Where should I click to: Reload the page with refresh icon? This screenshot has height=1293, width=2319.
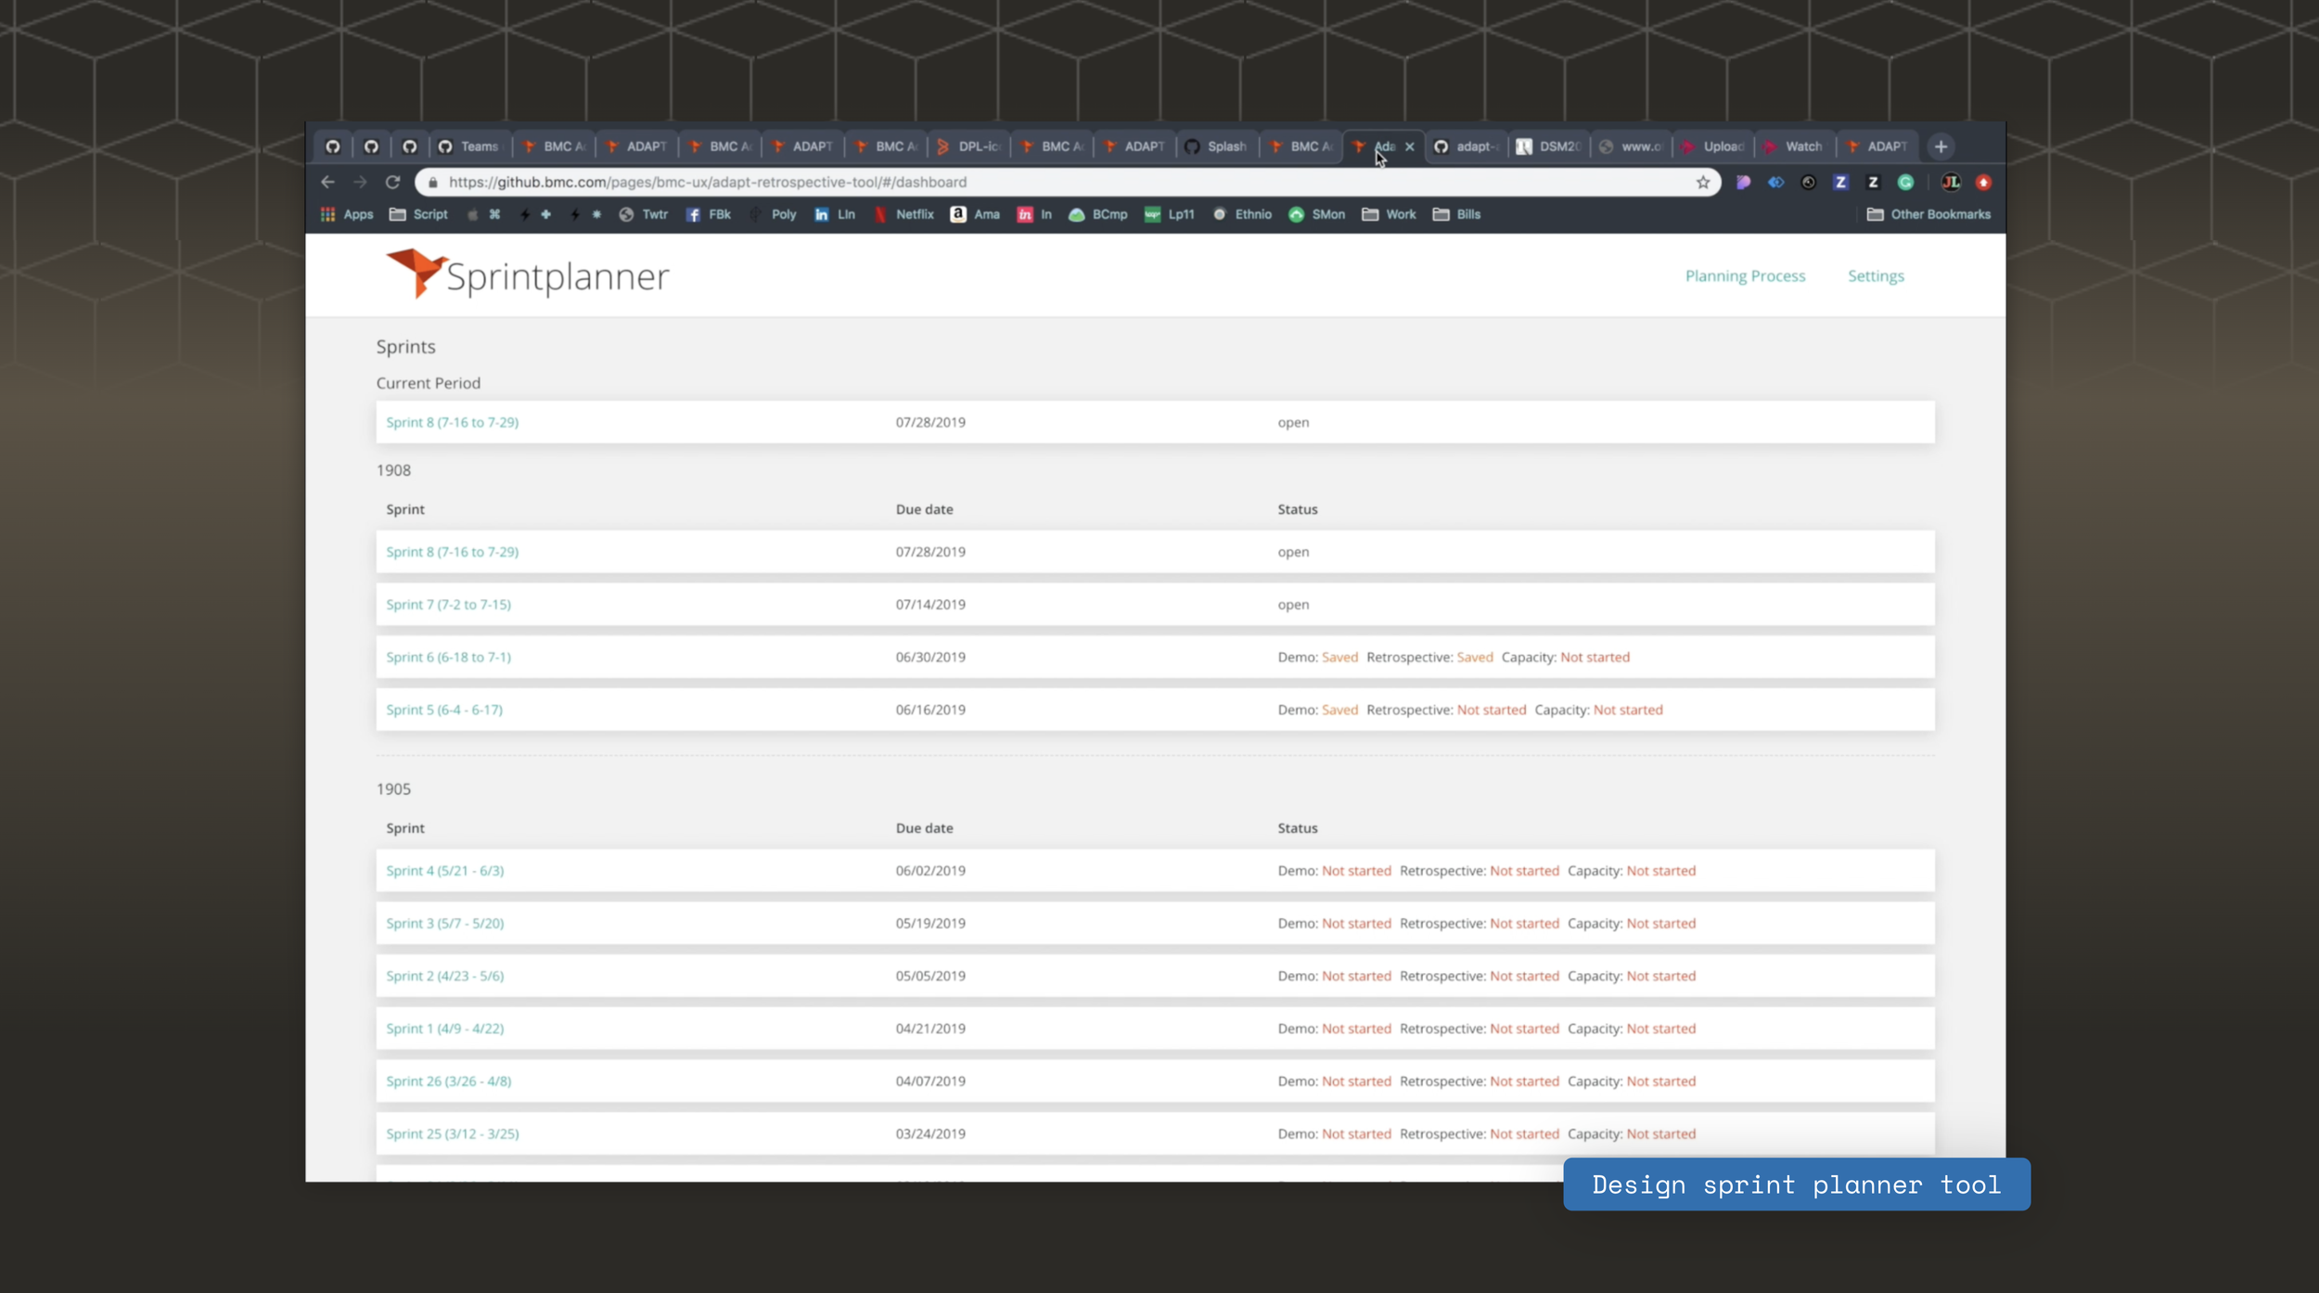coord(392,183)
